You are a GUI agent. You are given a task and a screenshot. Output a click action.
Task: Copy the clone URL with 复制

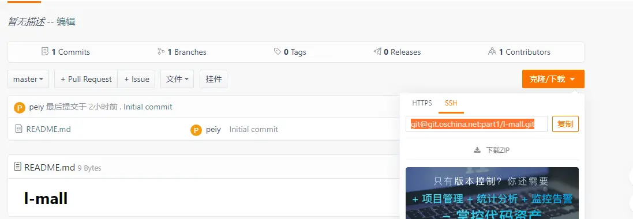coord(565,124)
